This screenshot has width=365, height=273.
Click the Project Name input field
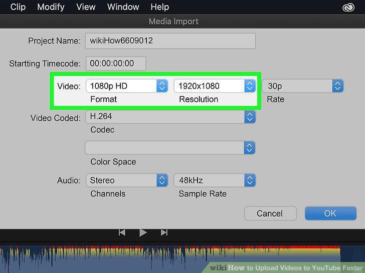coord(170,41)
